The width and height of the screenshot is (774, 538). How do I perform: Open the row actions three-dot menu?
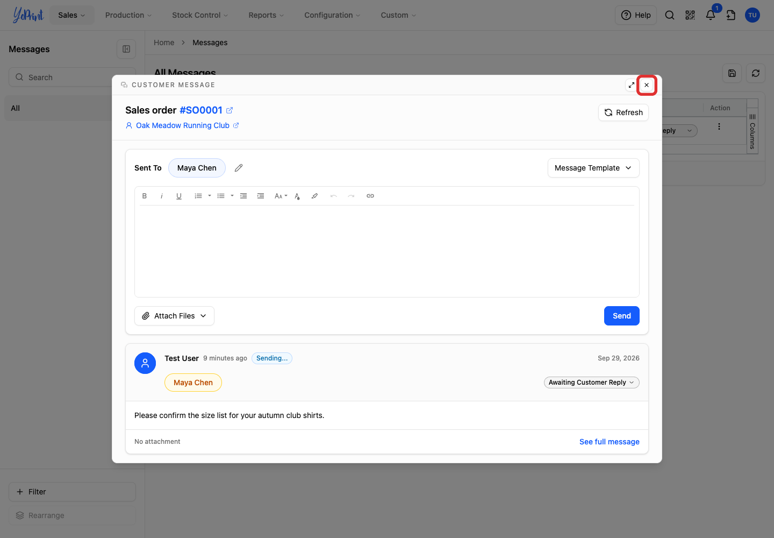click(719, 127)
